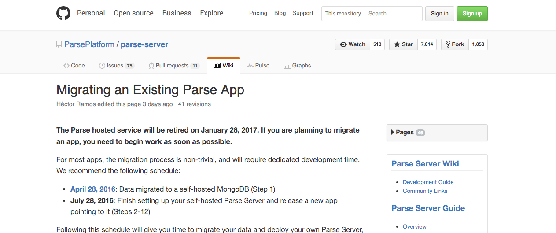Click the Code tab brackets icon
Image resolution: width=556 pixels, height=233 pixels.
(x=66, y=66)
